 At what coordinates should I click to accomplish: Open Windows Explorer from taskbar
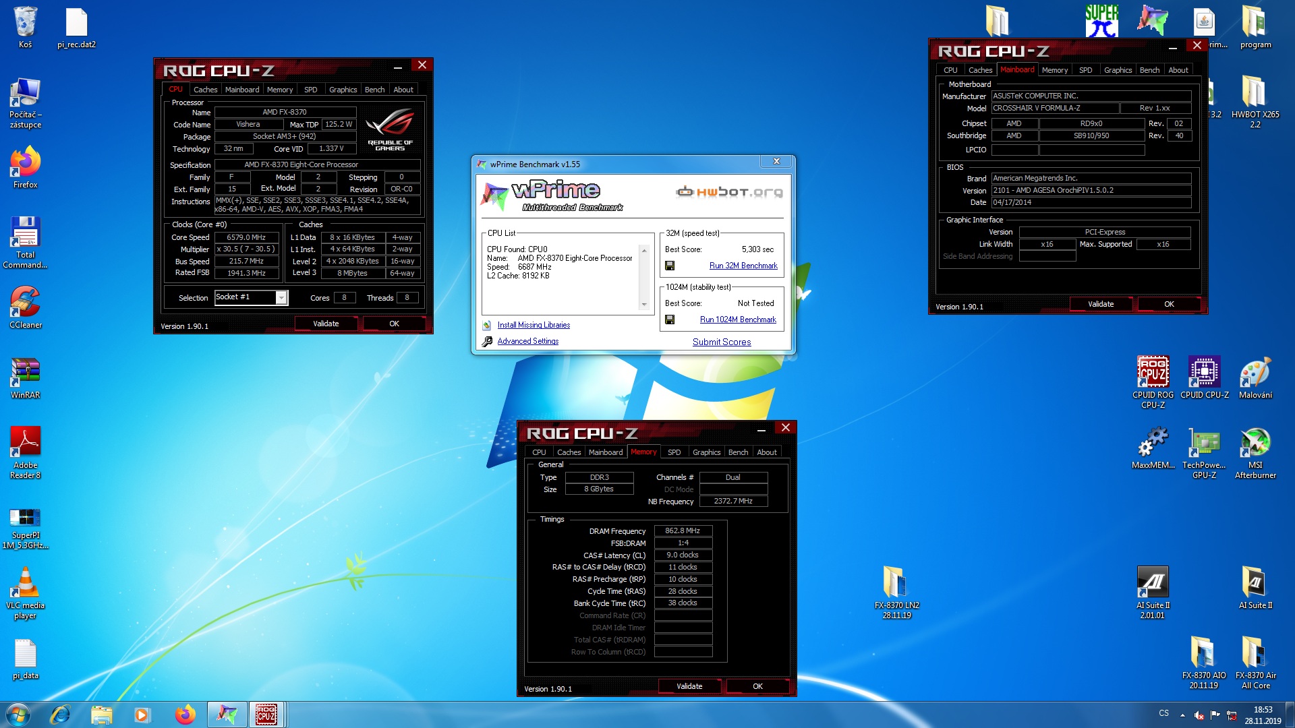pos(101,715)
